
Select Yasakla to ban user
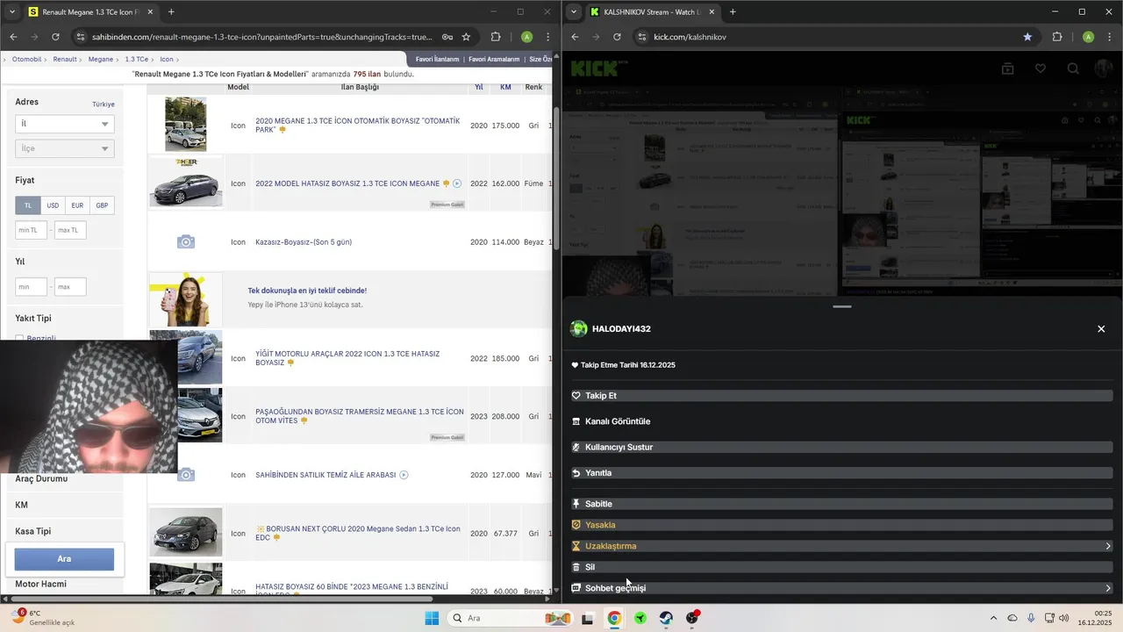pyautogui.click(x=842, y=525)
